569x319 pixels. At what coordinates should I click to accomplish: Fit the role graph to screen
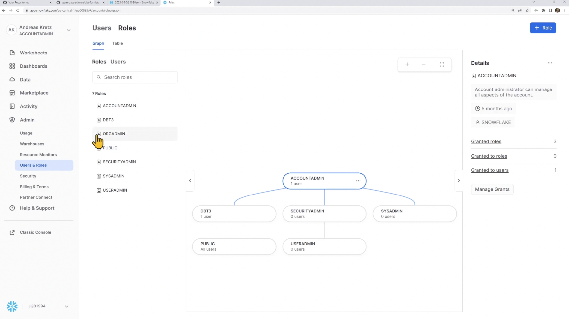[442, 64]
